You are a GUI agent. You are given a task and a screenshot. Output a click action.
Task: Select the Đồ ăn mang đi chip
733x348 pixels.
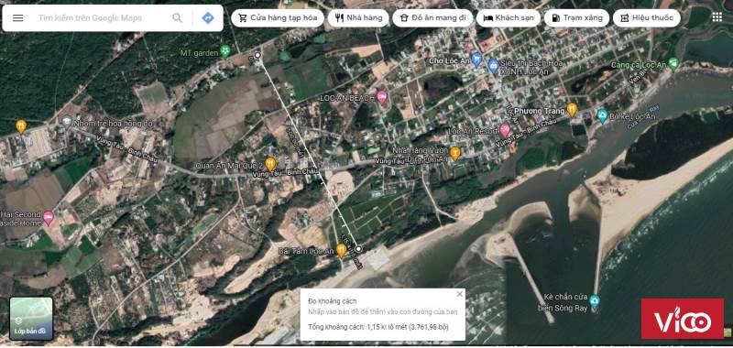pos(432,18)
